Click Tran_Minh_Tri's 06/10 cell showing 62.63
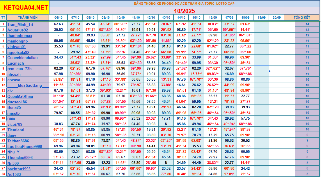 58,24
